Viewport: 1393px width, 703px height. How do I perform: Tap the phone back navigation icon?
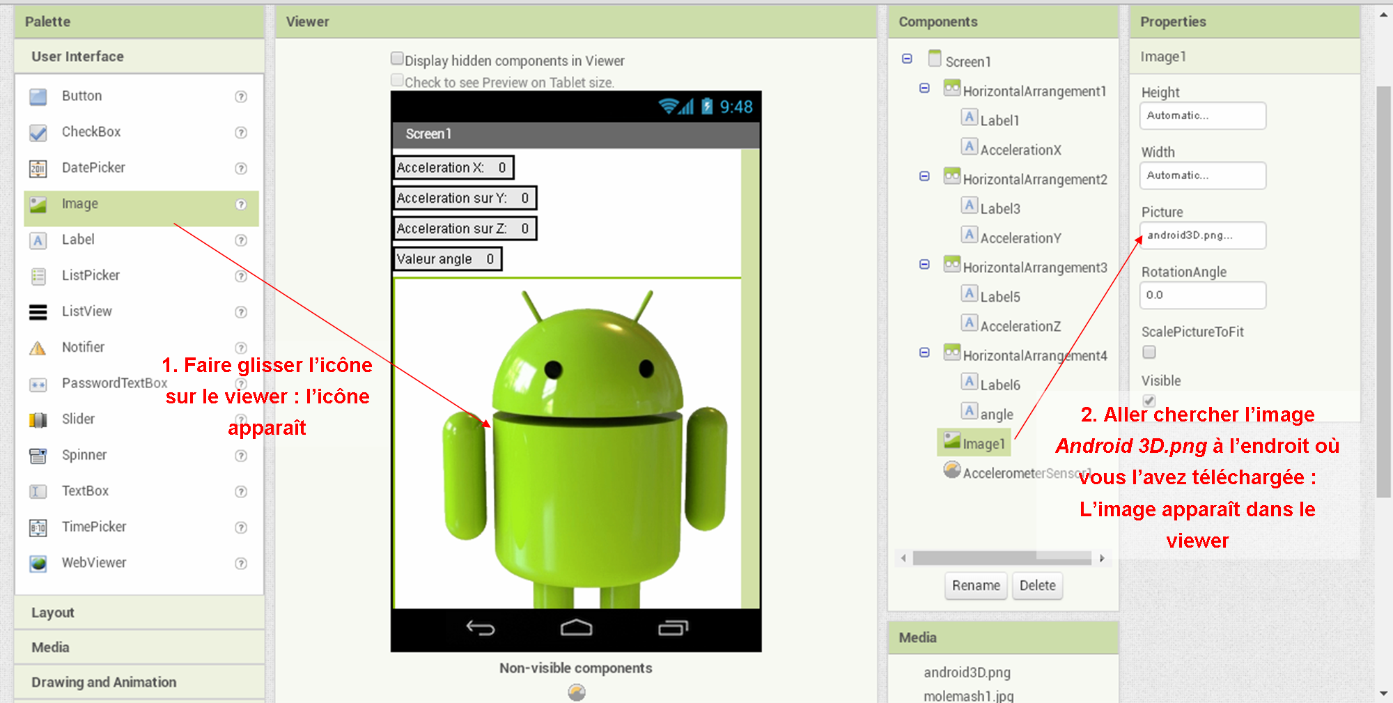click(481, 628)
